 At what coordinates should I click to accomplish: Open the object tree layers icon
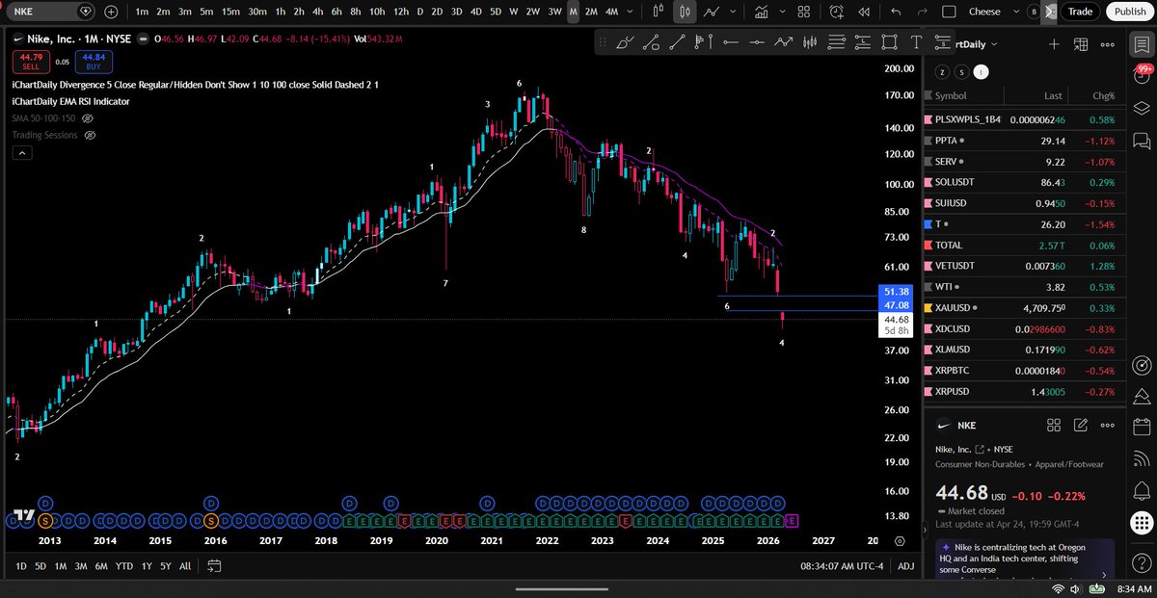pos(1142,107)
